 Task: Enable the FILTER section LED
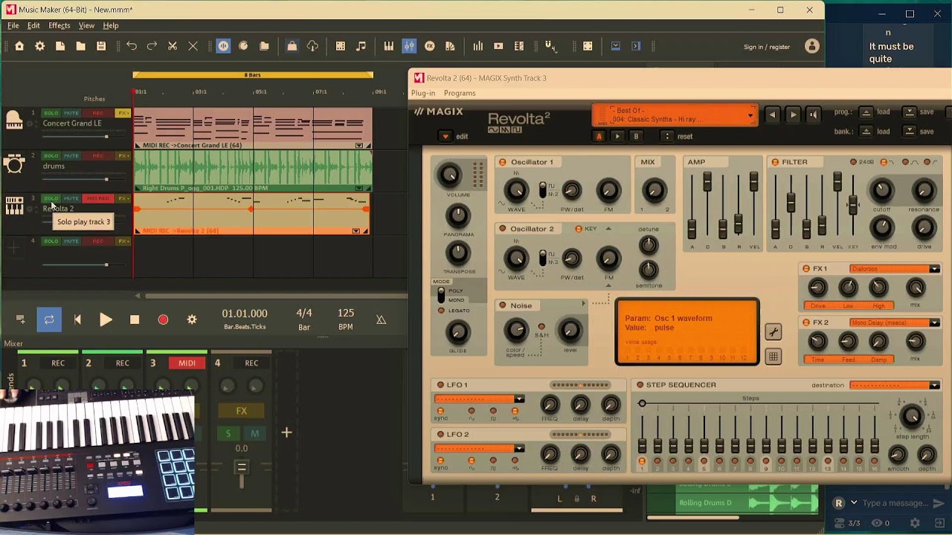[774, 162]
